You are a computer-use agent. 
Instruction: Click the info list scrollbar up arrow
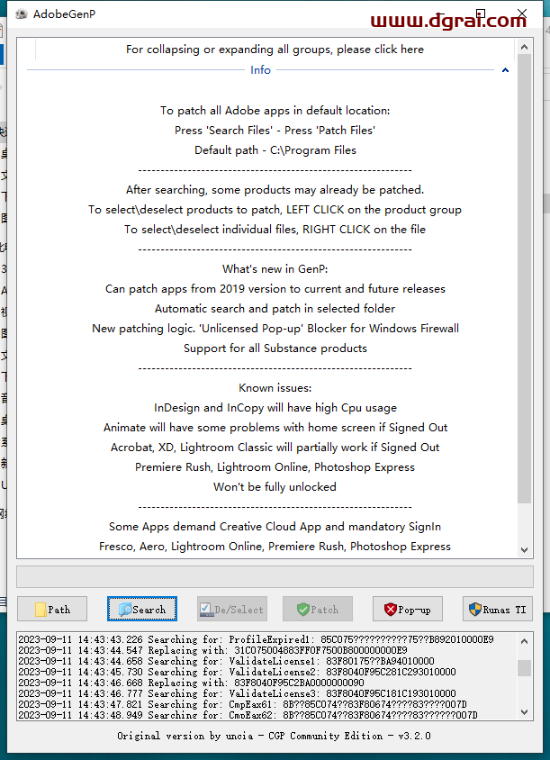(524, 47)
